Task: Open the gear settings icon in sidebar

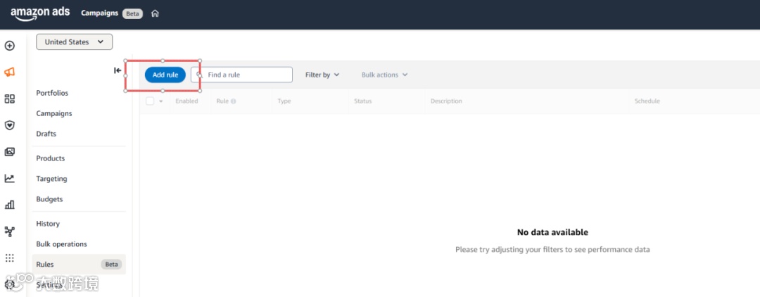Action: click(10, 284)
